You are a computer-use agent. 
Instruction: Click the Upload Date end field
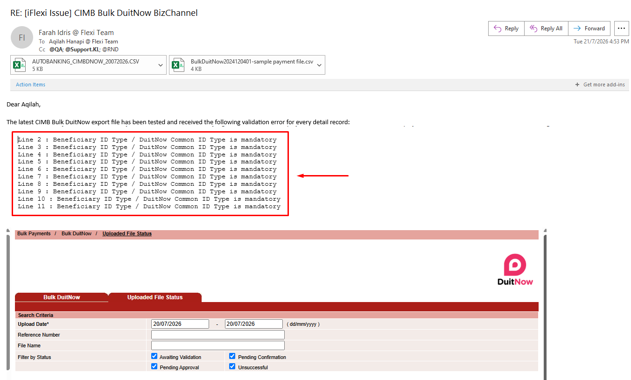click(x=254, y=324)
